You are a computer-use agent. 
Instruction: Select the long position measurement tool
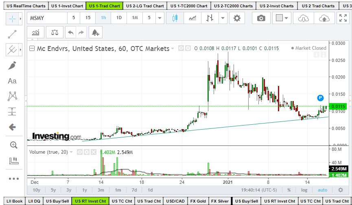pos(12,112)
